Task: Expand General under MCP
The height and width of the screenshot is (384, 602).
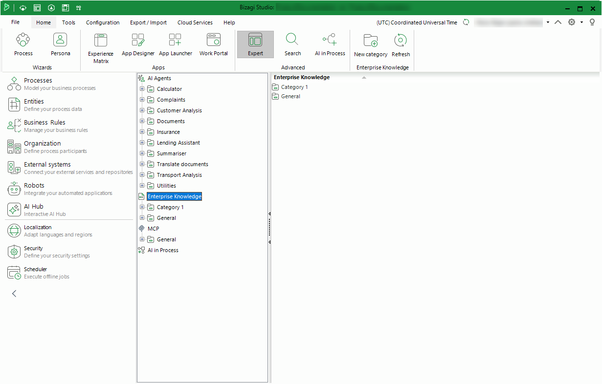Action: tap(142, 239)
